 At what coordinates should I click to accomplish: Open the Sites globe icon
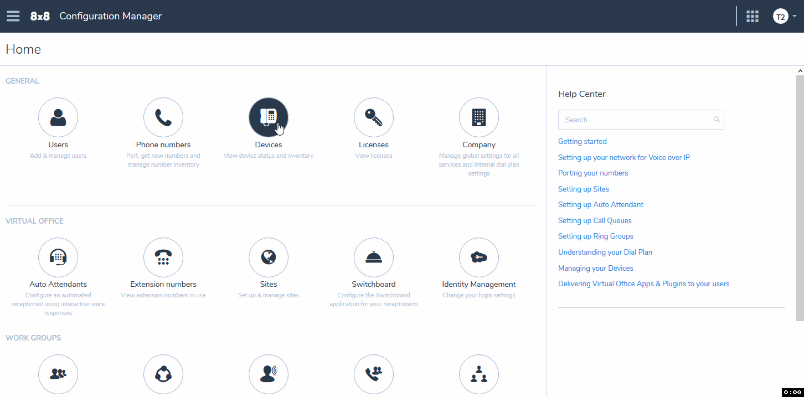269,257
